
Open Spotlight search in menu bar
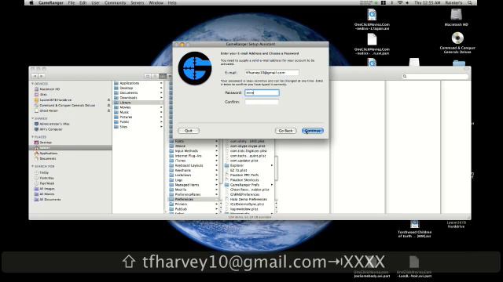pos(470,2)
